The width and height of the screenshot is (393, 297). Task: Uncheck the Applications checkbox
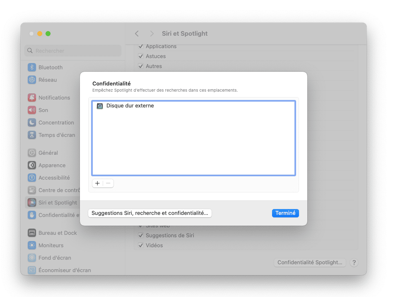pyautogui.click(x=141, y=46)
